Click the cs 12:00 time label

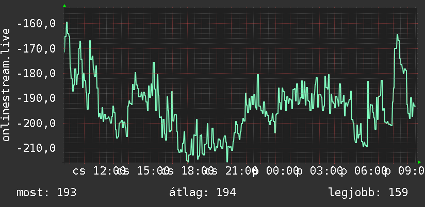point(99,171)
